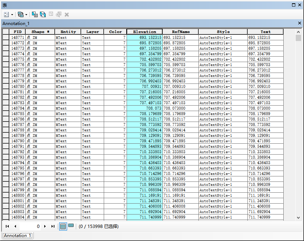
Task: Click the Entity column header
Action: [x=68, y=32]
